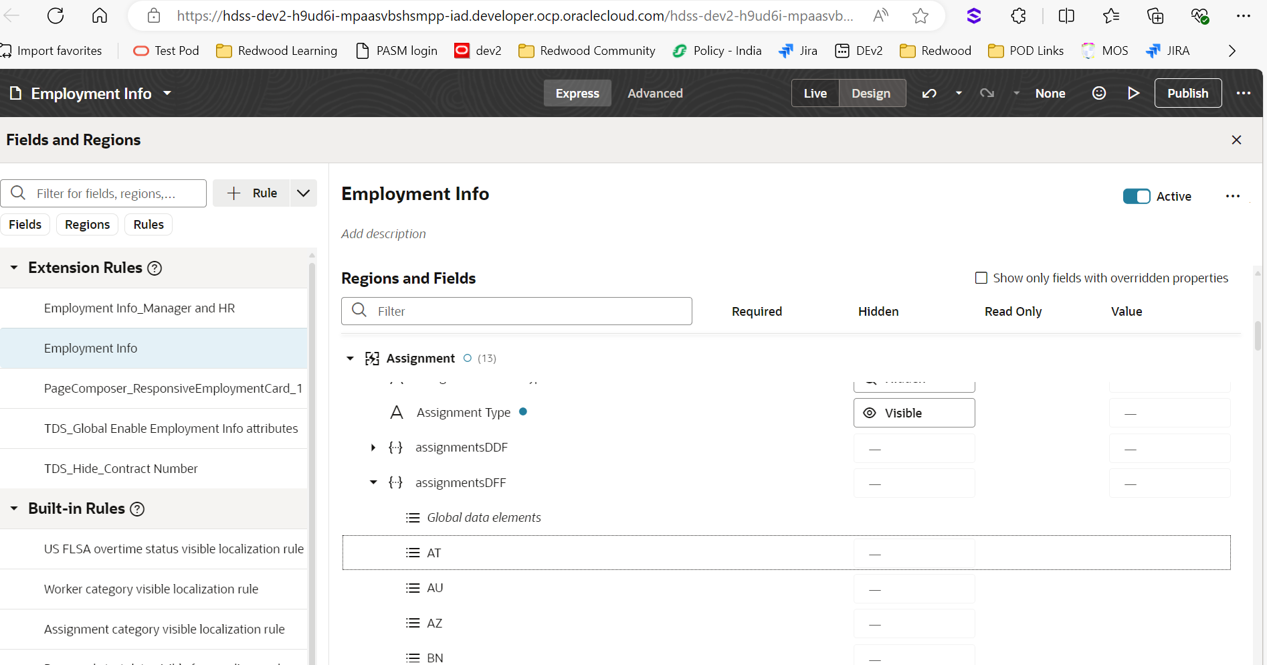Viewport: 1267px width, 665px height.
Task: Click the Assignment region icon
Action: click(372, 358)
